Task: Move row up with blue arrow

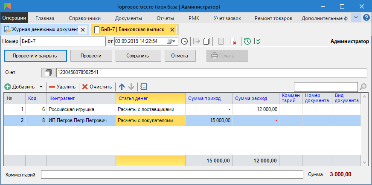Action: pos(122,87)
